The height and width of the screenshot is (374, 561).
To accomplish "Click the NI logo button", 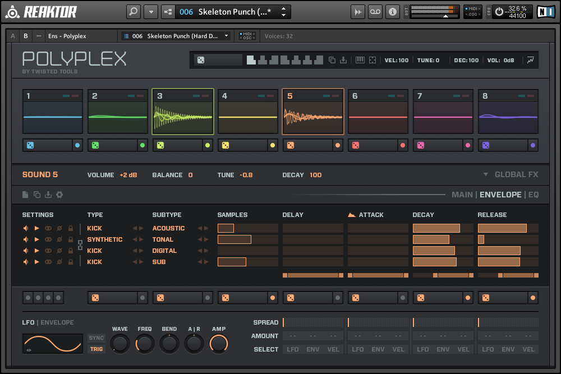I will point(546,12).
